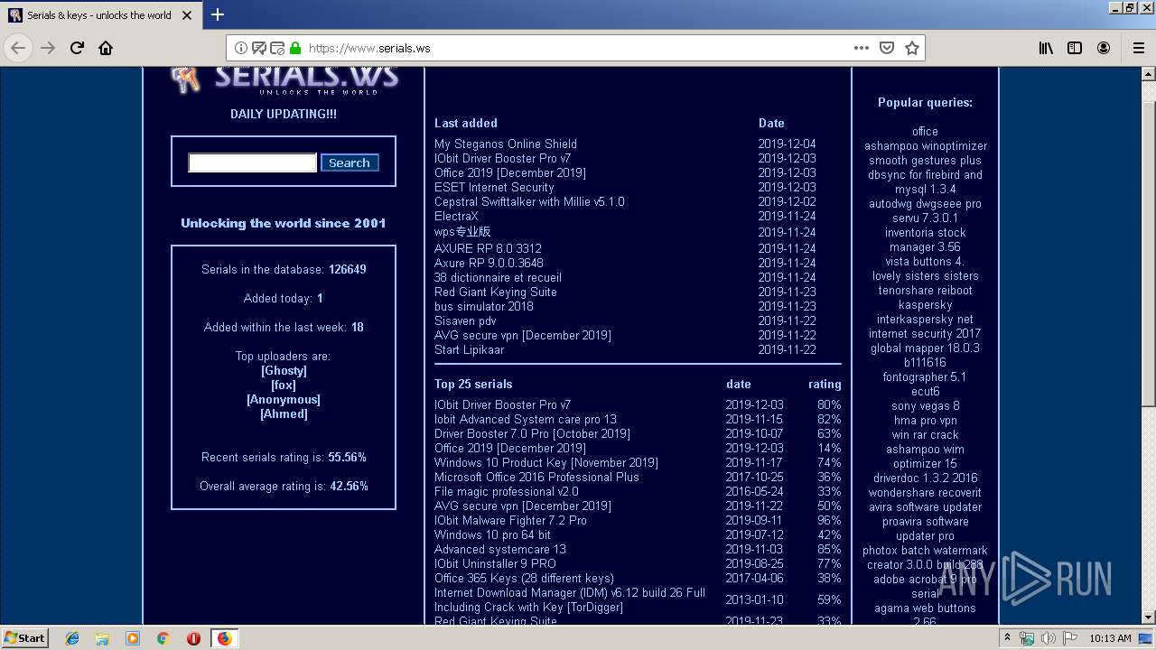Click the popular query 'kaspersky'
This screenshot has width=1156, height=650.
coord(925,304)
